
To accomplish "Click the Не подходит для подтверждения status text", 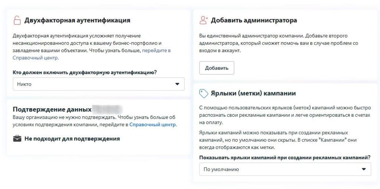I will click(x=72, y=139).
